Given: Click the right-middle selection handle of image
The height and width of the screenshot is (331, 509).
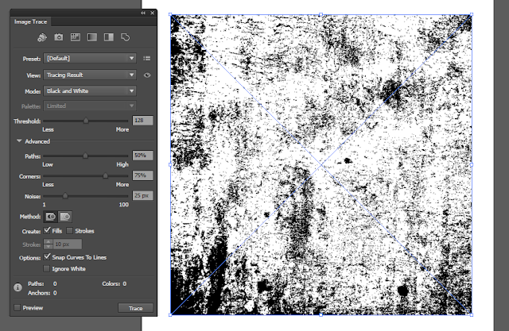Looking at the screenshot, I should 472,164.
